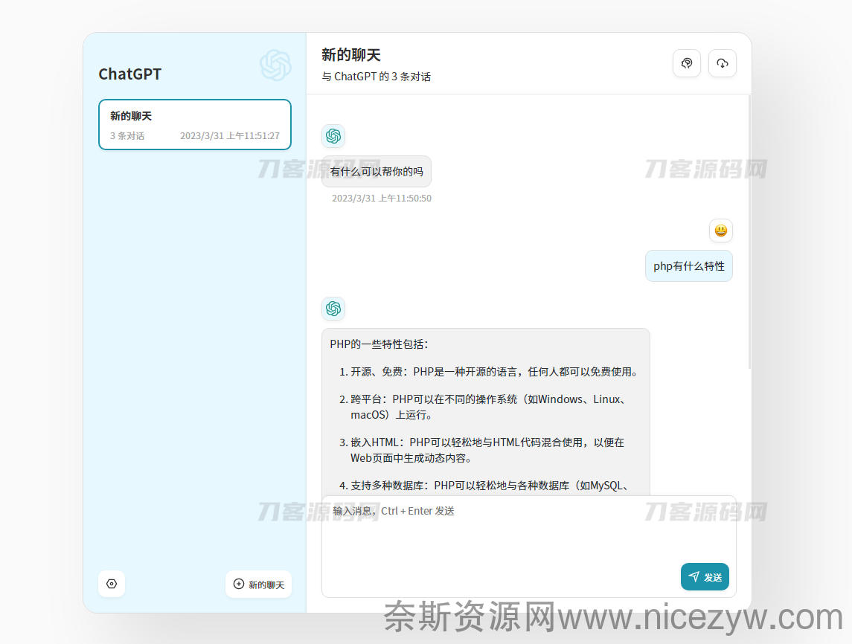Open settings via the hexagon gear icon
Viewport: 852px width, 644px height.
click(112, 584)
